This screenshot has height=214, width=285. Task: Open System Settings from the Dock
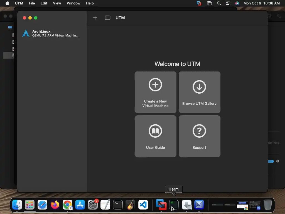pos(93,205)
